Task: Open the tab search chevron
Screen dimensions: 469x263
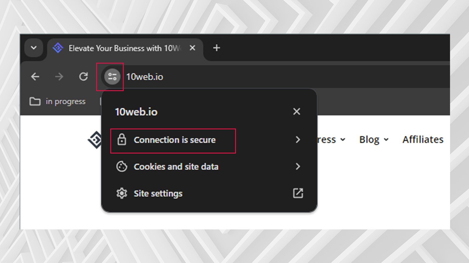Action: [x=33, y=48]
